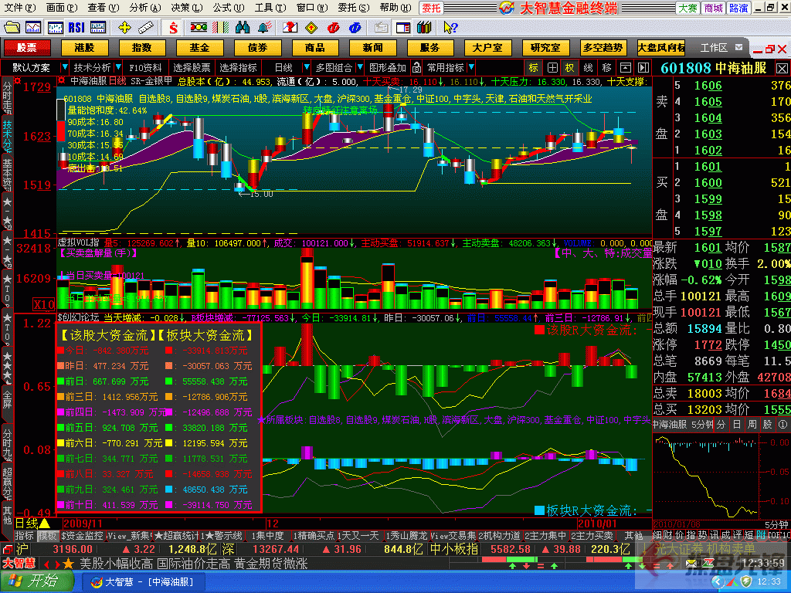Viewport: 791px width, 593px height.
Task: Open the 多空趋势 section
Action: (603, 48)
